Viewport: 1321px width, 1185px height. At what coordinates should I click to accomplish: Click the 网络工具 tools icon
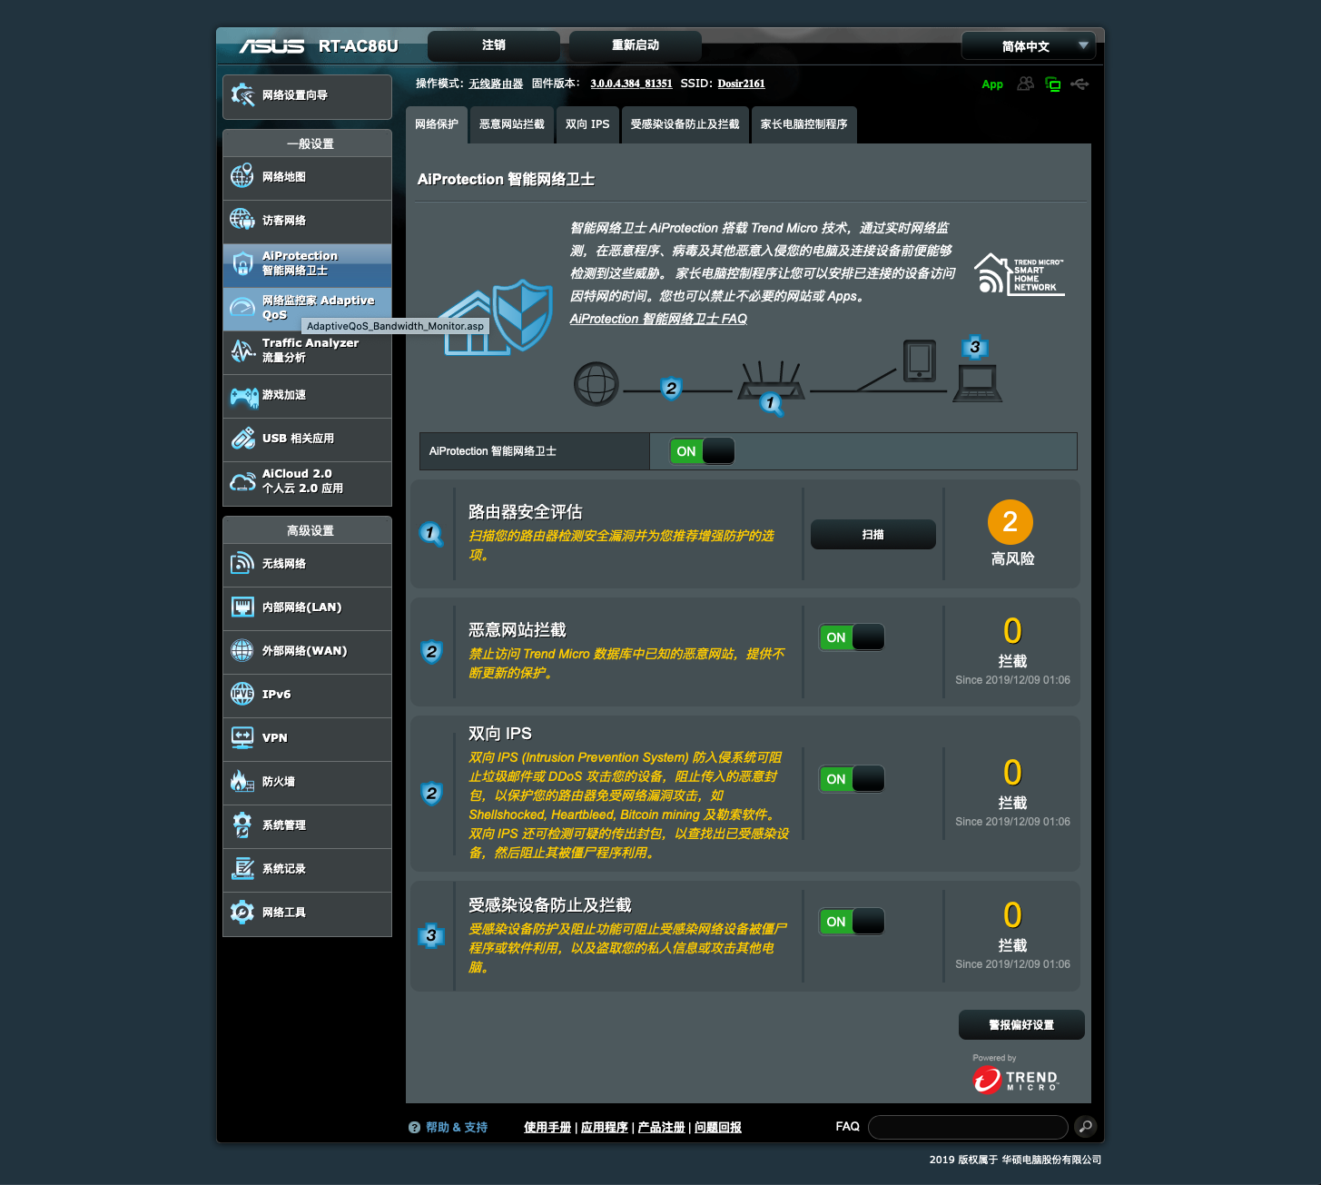click(x=242, y=912)
